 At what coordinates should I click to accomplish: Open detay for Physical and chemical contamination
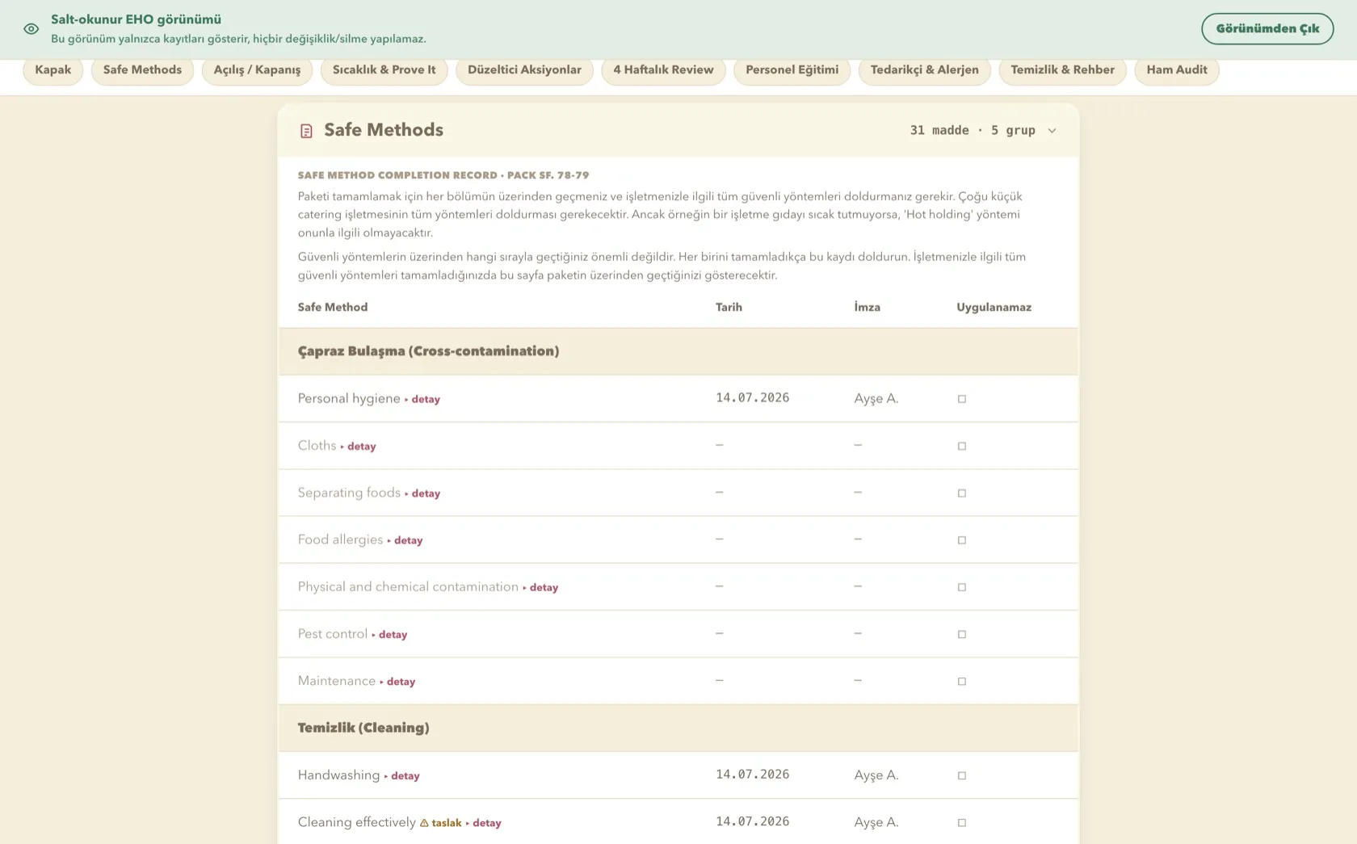pyautogui.click(x=540, y=587)
